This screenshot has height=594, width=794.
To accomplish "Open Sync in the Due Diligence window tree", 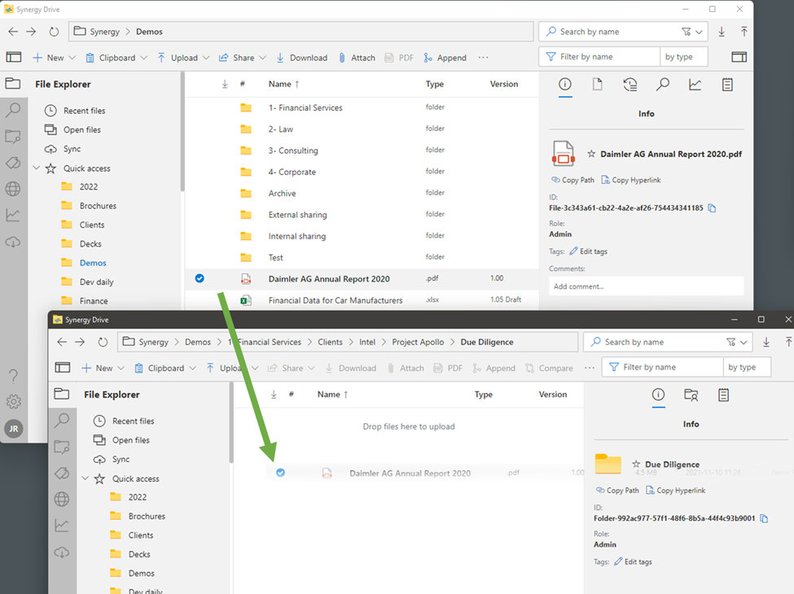I will [x=112, y=459].
